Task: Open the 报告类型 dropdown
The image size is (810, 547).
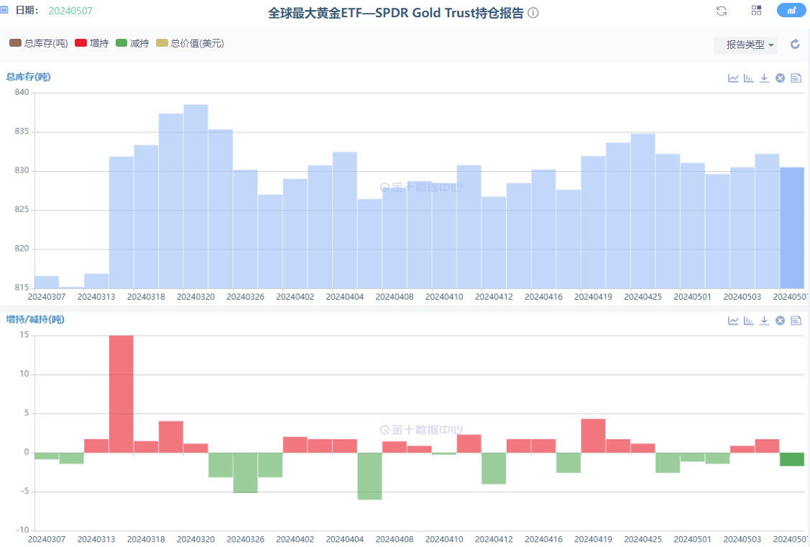Action: click(746, 45)
